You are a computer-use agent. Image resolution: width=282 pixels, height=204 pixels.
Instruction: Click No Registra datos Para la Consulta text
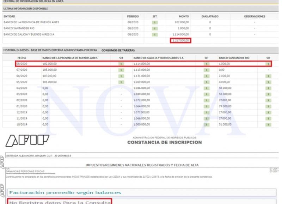click(60, 202)
